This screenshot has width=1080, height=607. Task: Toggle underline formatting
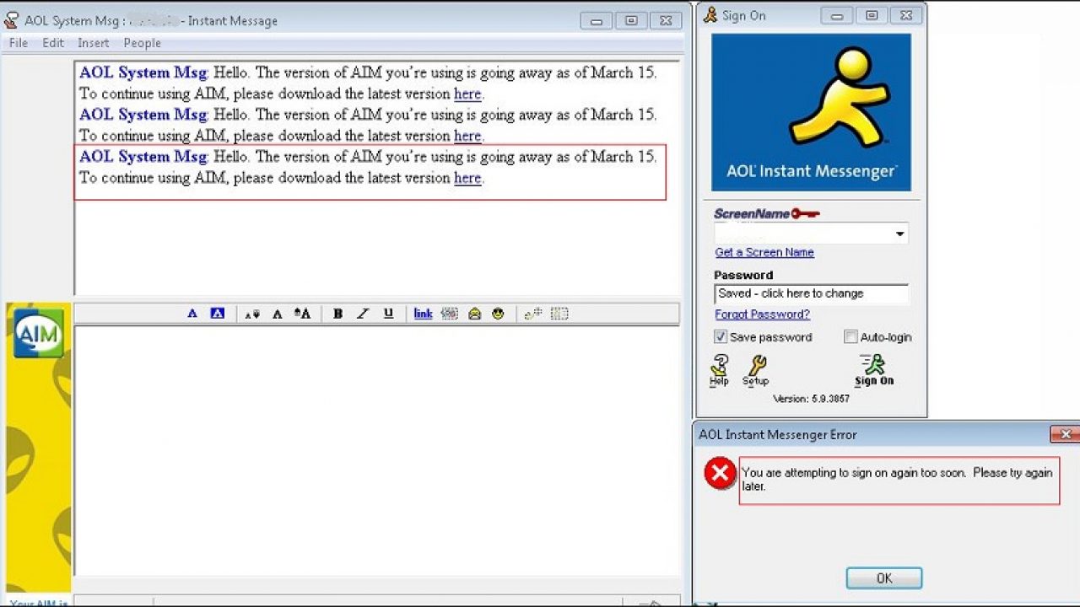(x=388, y=314)
